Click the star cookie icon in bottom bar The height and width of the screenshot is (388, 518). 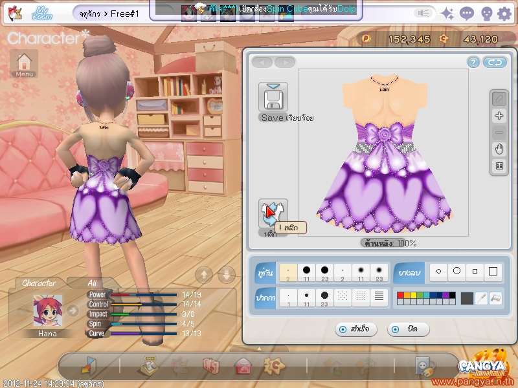coord(274,365)
